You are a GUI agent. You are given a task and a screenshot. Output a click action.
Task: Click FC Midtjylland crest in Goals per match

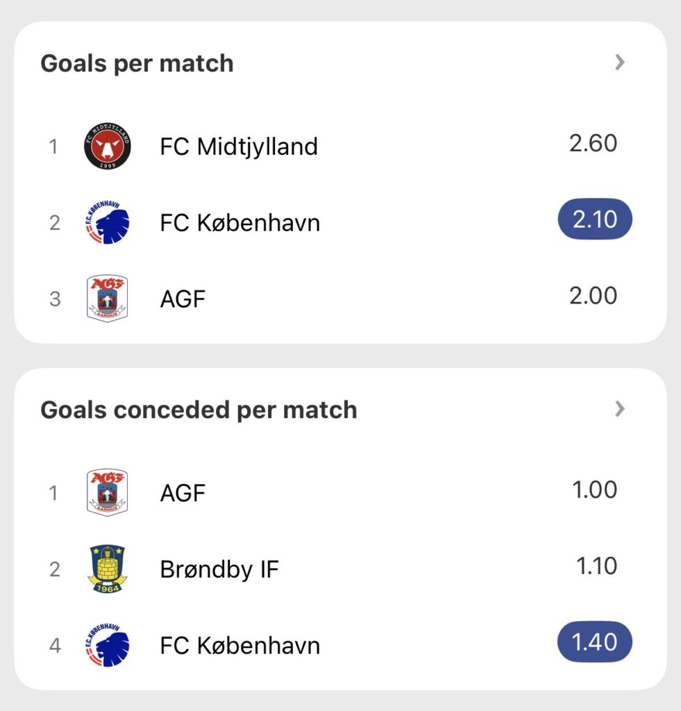(107, 147)
